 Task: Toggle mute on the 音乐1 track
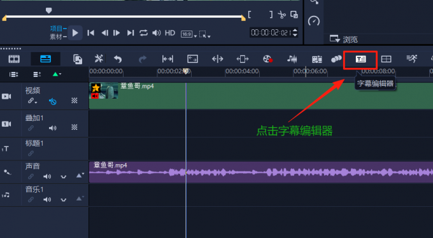coord(47,199)
